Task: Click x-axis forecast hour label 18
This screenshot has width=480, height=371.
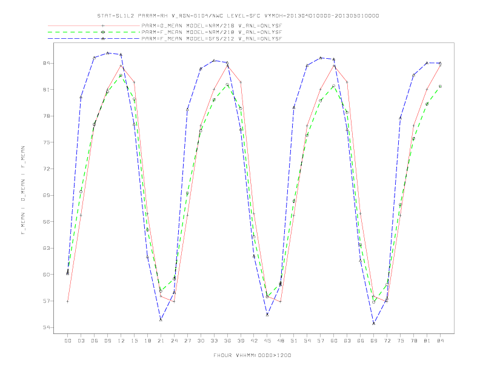Action: point(147,341)
